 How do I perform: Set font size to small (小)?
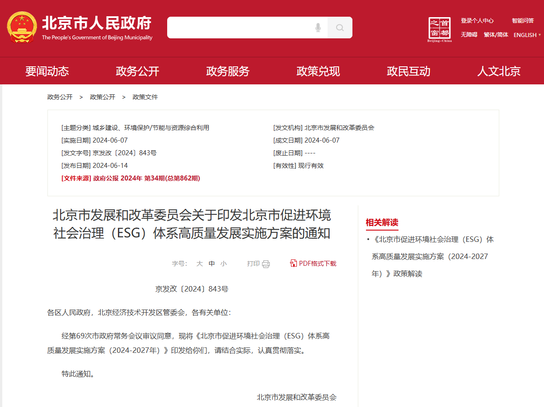[x=224, y=264]
